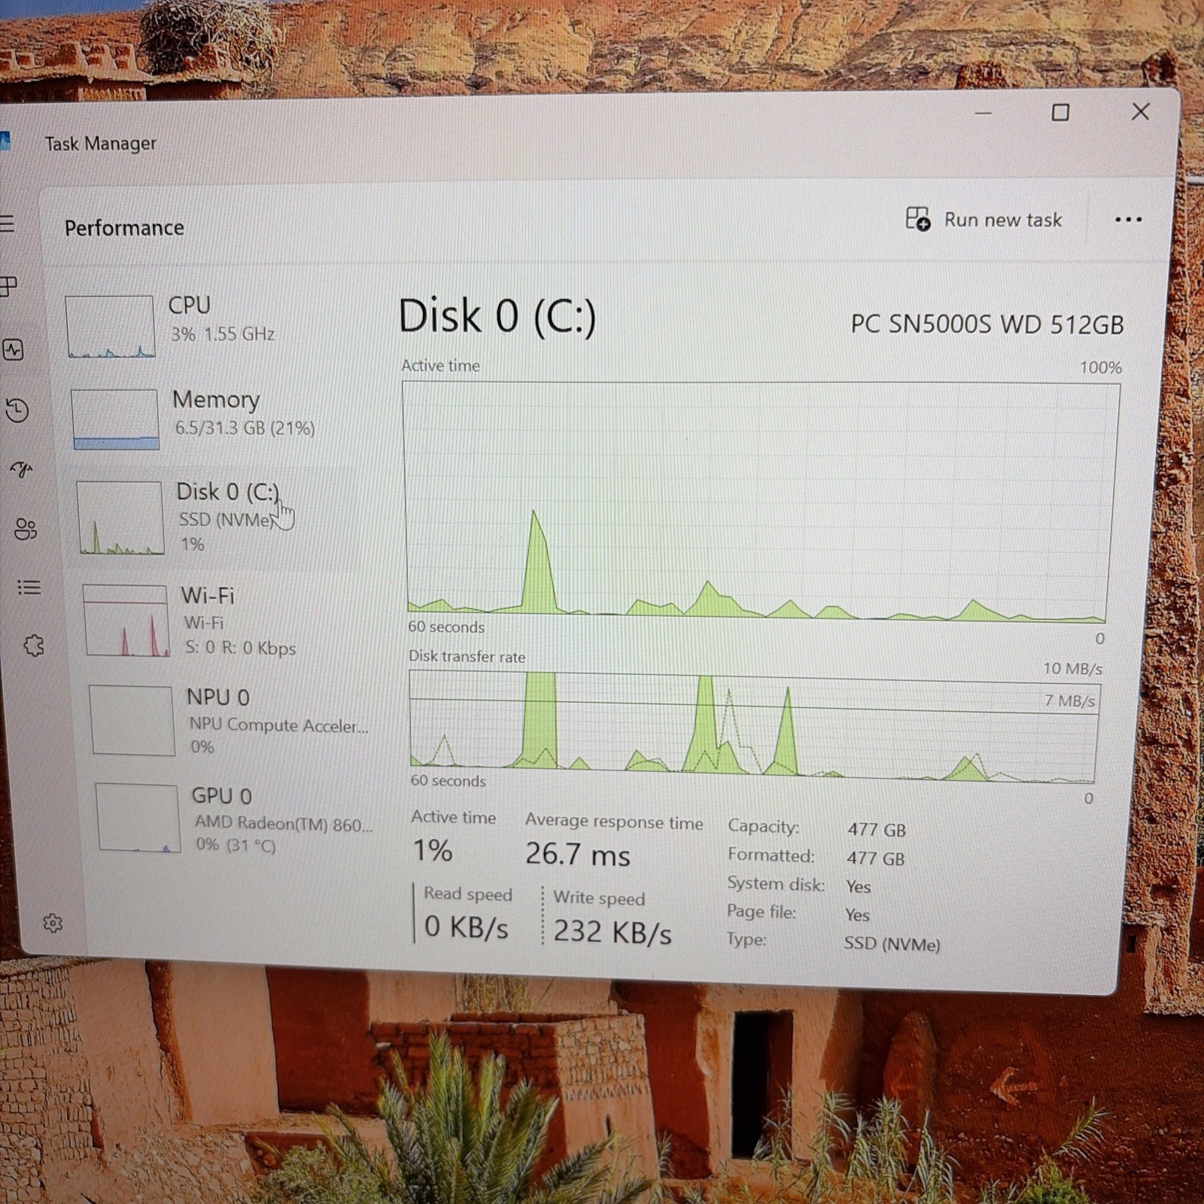
Task: Select the Wi-Fi performance item
Action: coord(222,621)
